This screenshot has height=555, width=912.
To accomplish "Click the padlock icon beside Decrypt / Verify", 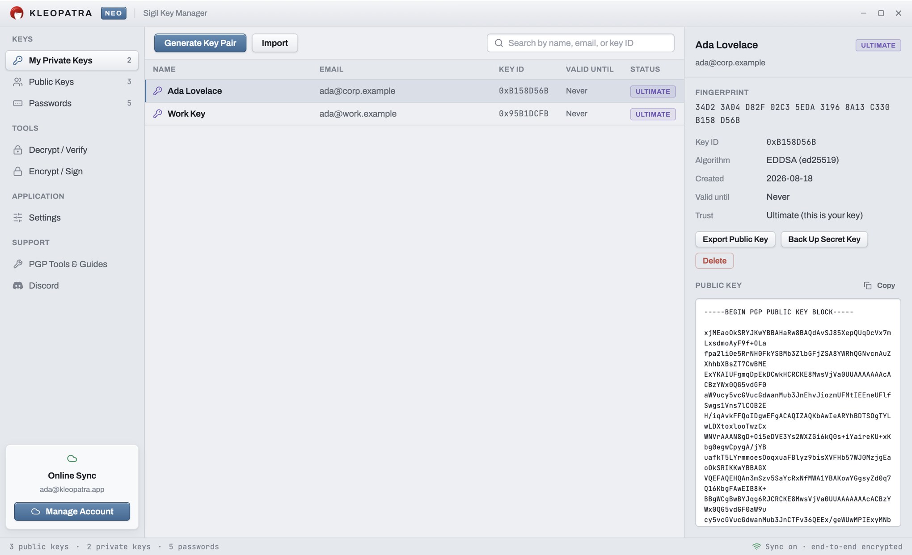I will pos(18,150).
